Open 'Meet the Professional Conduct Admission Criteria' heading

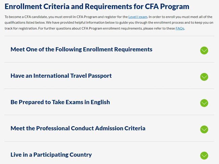[78, 128]
